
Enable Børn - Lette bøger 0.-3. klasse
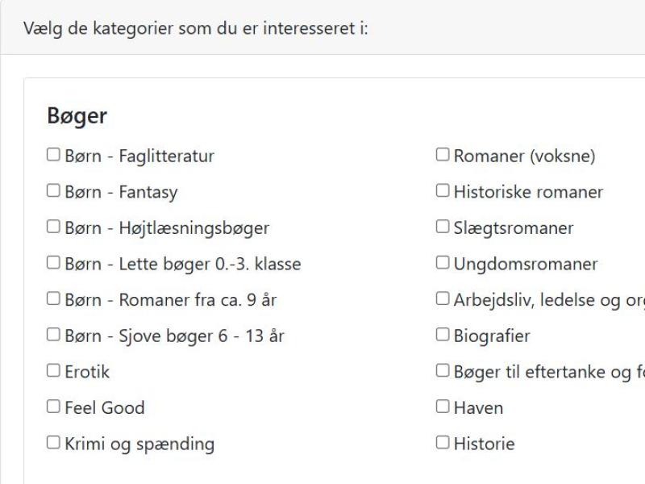point(53,263)
